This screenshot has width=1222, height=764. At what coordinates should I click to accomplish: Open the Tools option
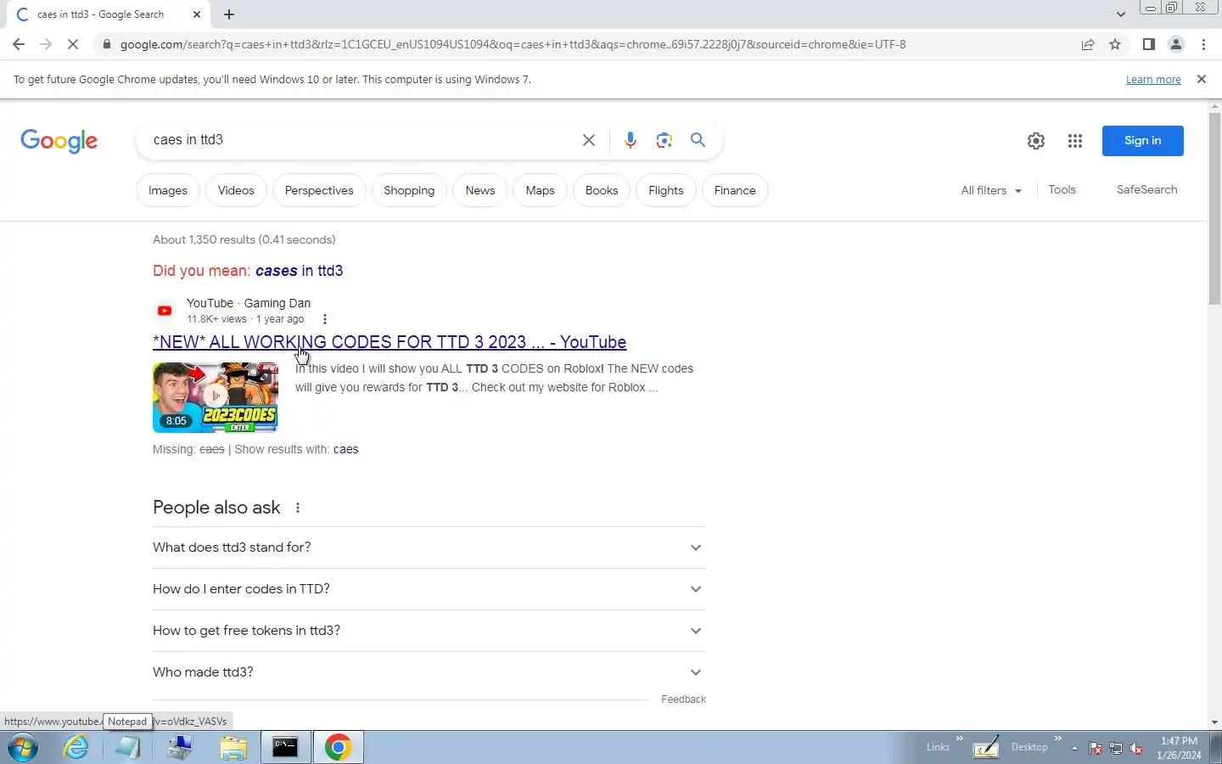coord(1062,190)
